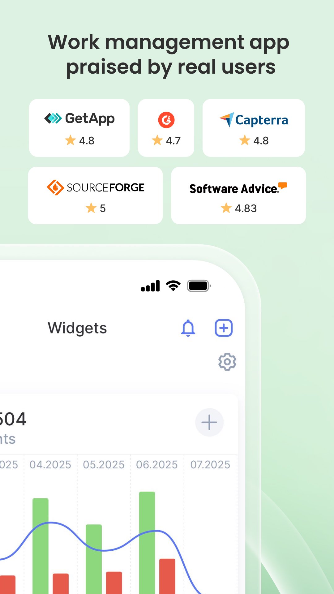Click the G2 logo icon
The width and height of the screenshot is (334, 594).
click(x=166, y=120)
